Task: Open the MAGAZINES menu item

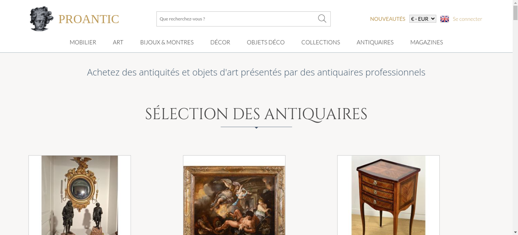Action: (x=427, y=42)
